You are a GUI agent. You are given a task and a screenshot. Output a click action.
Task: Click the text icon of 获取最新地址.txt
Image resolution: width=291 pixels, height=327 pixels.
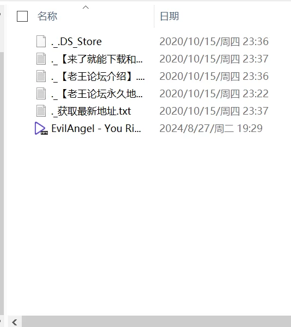[41, 110]
